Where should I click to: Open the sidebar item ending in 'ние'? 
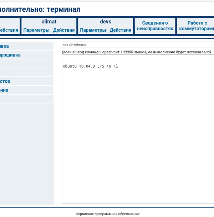coord(4,90)
